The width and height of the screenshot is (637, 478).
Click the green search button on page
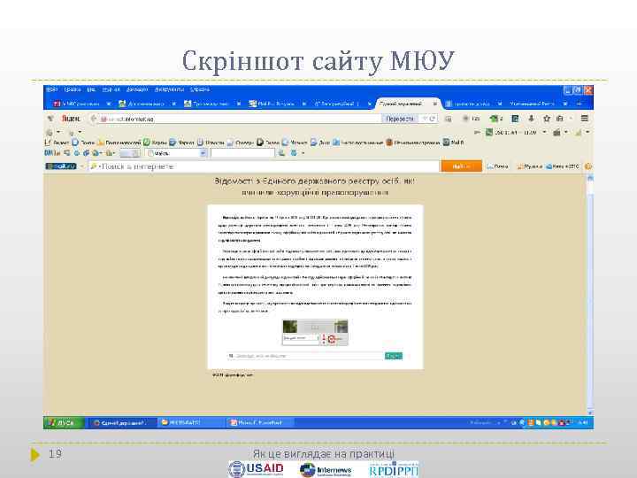point(393,356)
